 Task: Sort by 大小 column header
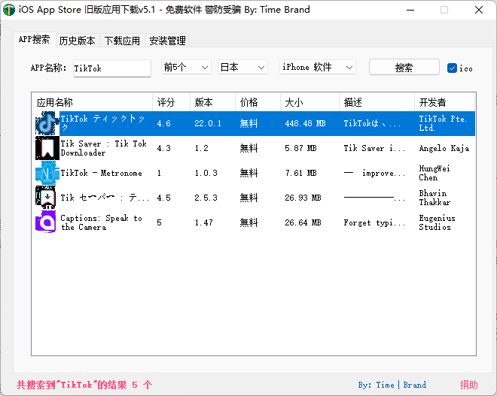click(x=309, y=102)
